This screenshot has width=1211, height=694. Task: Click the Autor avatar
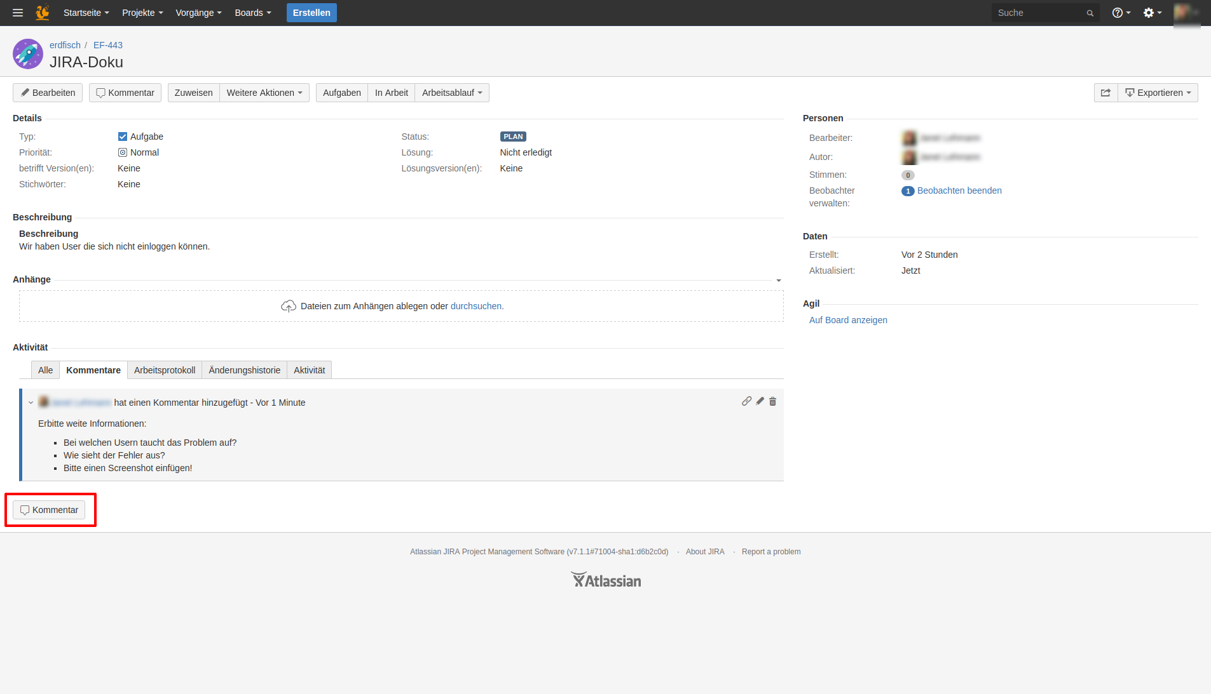pyautogui.click(x=909, y=157)
